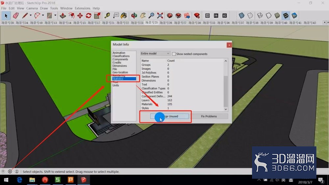Image resolution: width=329 pixels, height=185 pixels.
Task: Open the Extensions menu
Action: coord(83,8)
